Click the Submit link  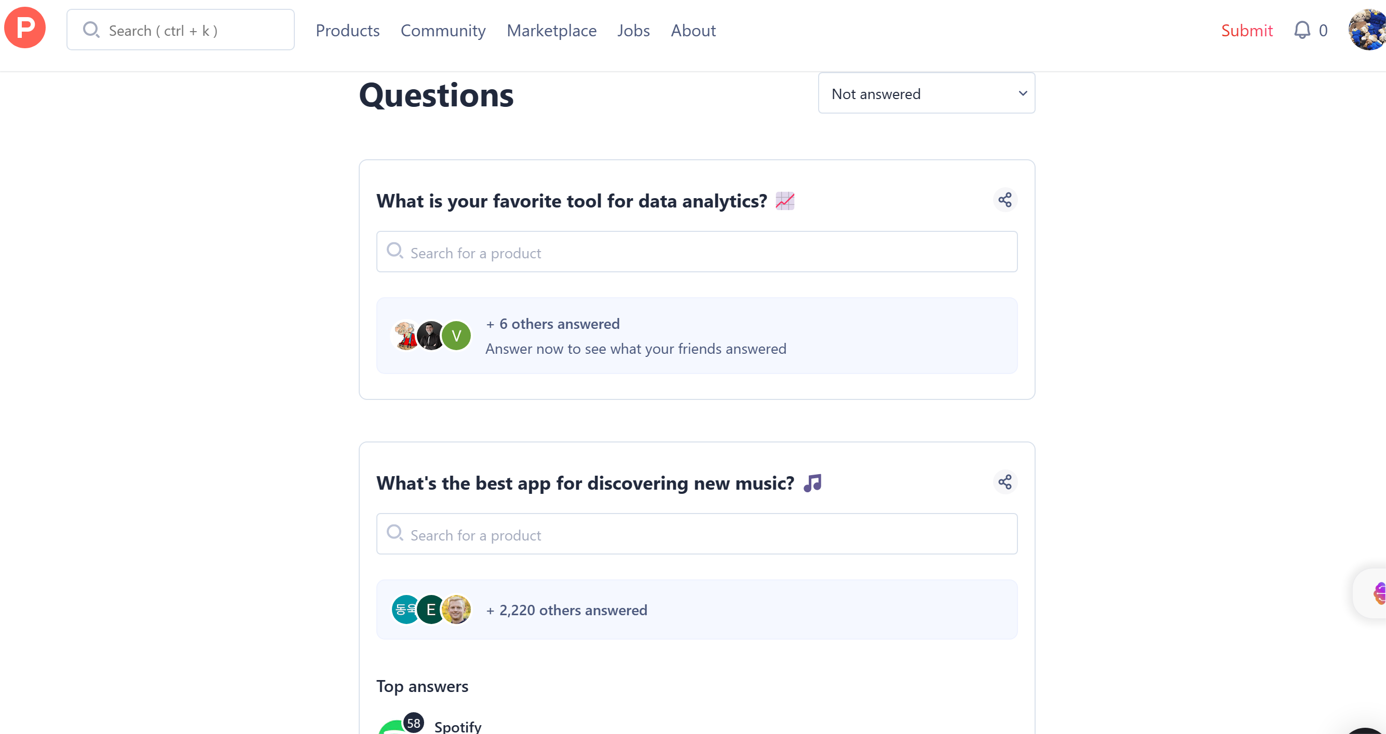1247,31
